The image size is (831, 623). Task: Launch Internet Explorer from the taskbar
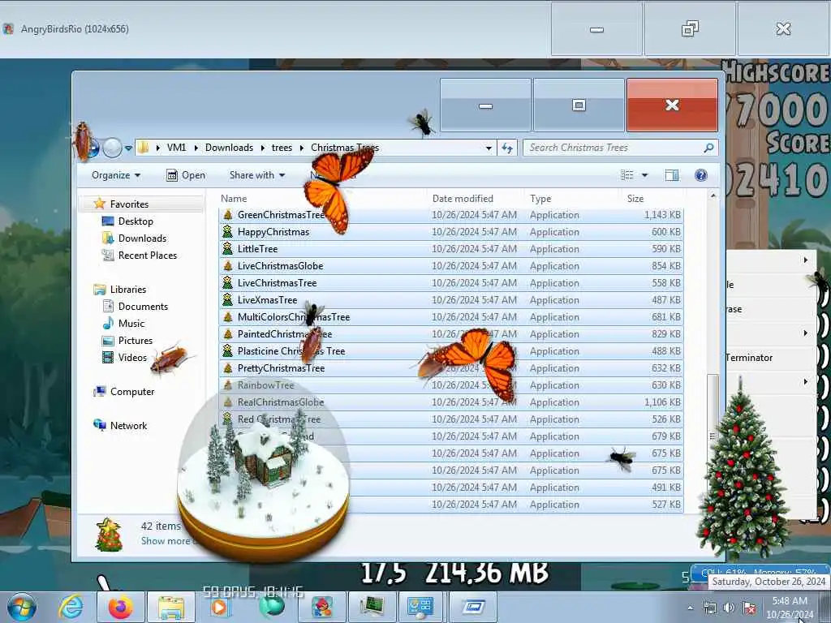click(x=70, y=607)
